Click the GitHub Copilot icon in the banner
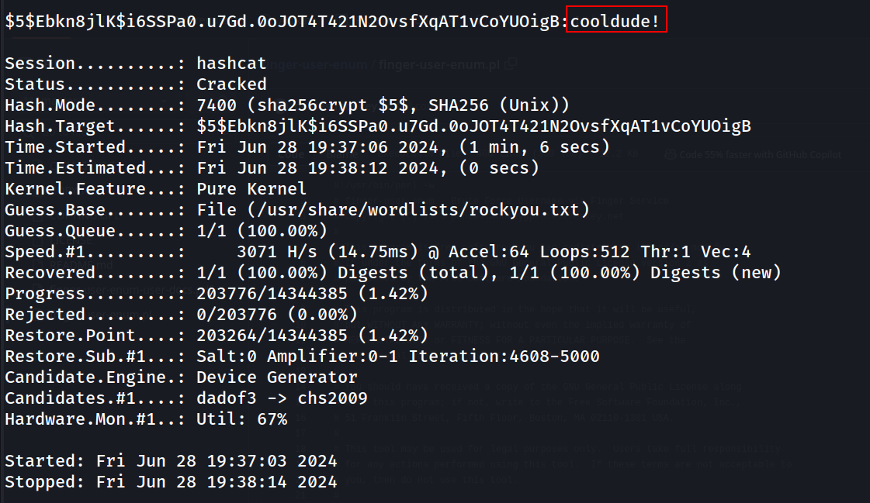 coord(671,154)
